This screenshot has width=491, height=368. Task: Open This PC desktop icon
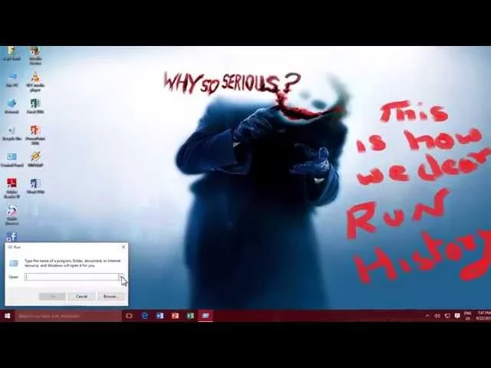coord(12,80)
